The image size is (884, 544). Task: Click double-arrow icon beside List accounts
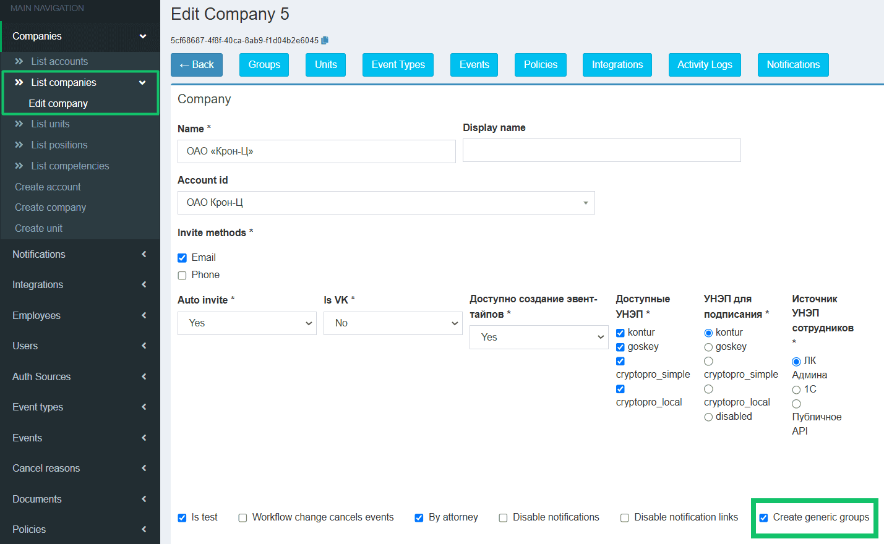19,61
